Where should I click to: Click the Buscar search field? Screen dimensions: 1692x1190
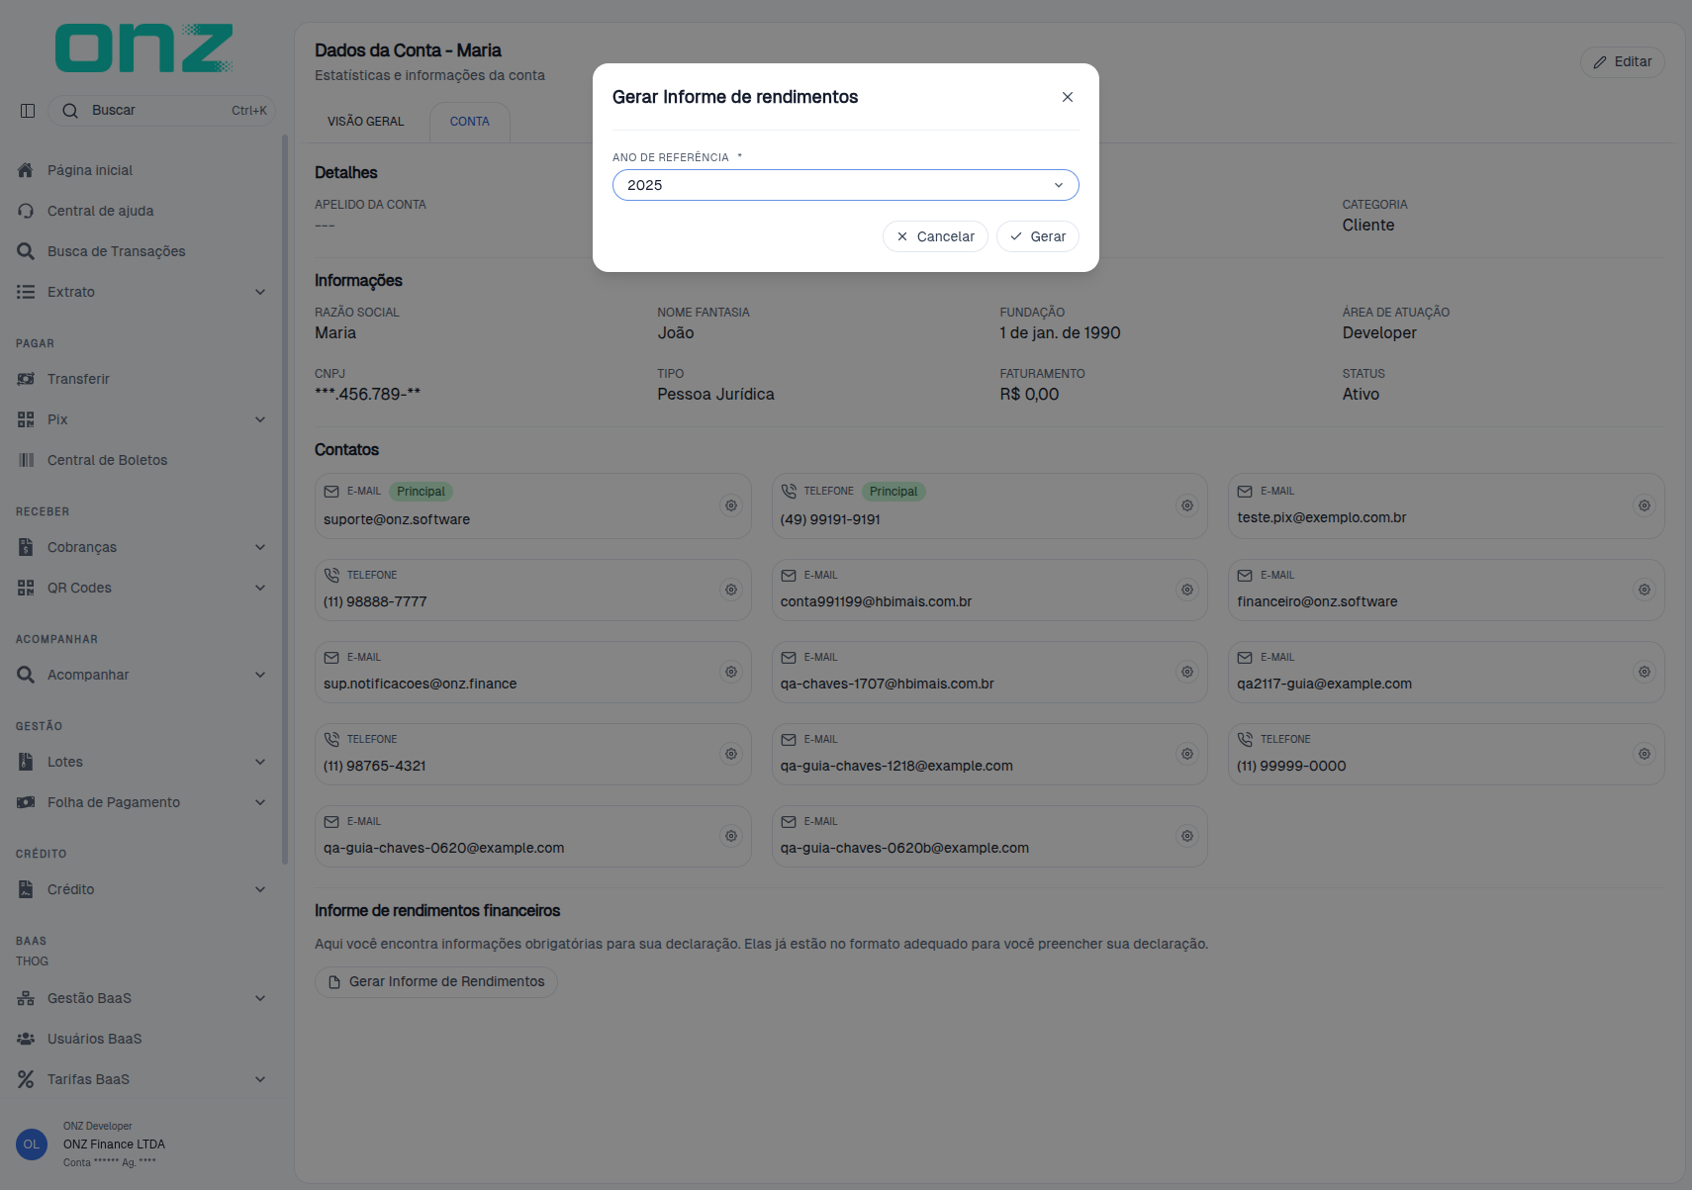(161, 111)
